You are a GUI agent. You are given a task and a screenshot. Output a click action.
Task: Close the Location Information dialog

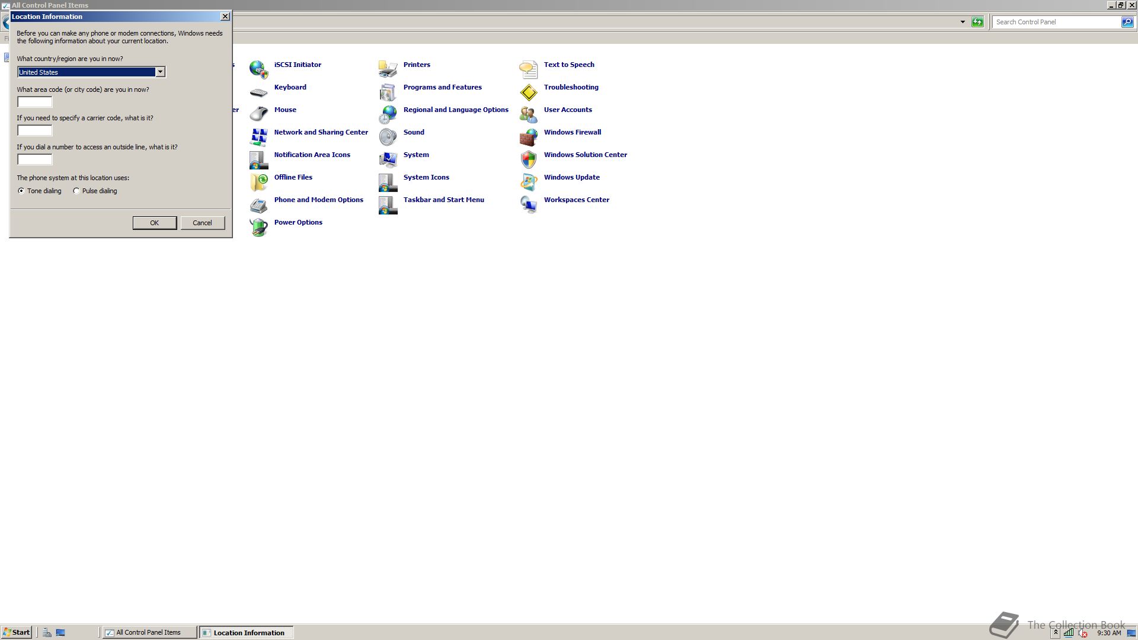click(225, 17)
